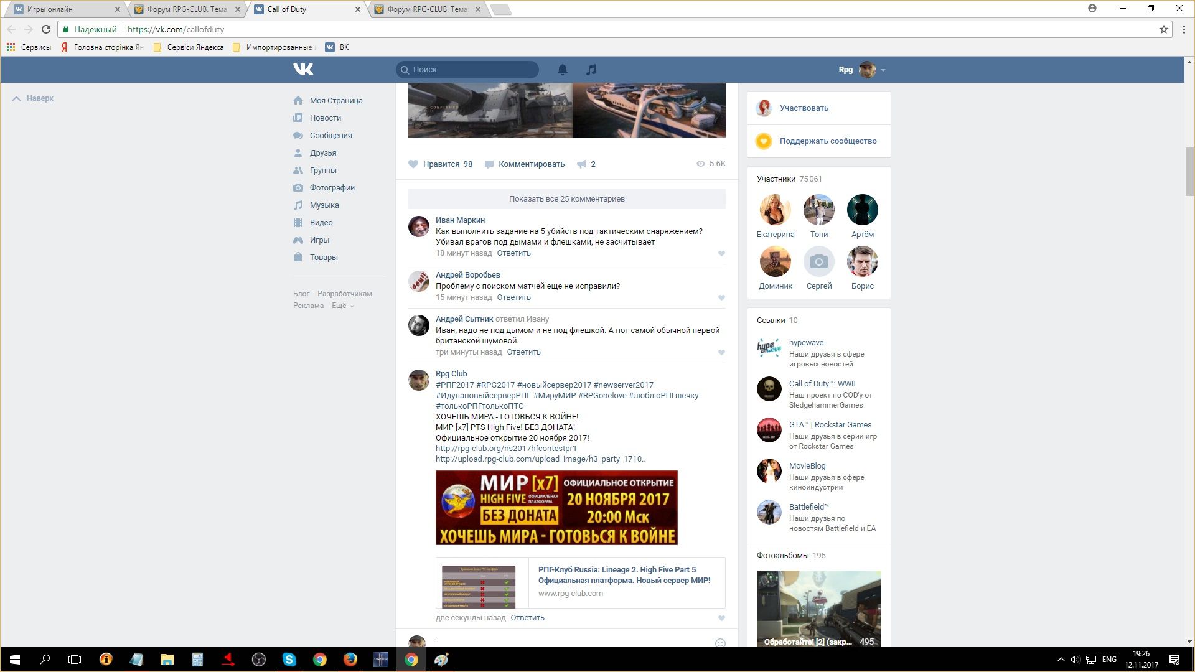Open the VK notifications bell

coord(562,70)
